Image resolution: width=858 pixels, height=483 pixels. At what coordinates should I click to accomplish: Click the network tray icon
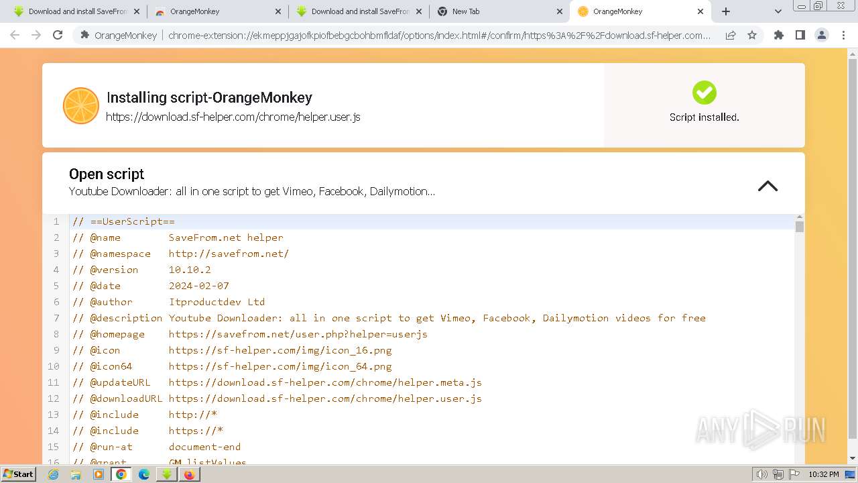[778, 474]
